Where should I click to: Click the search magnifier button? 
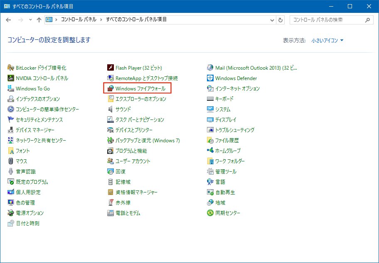367,20
